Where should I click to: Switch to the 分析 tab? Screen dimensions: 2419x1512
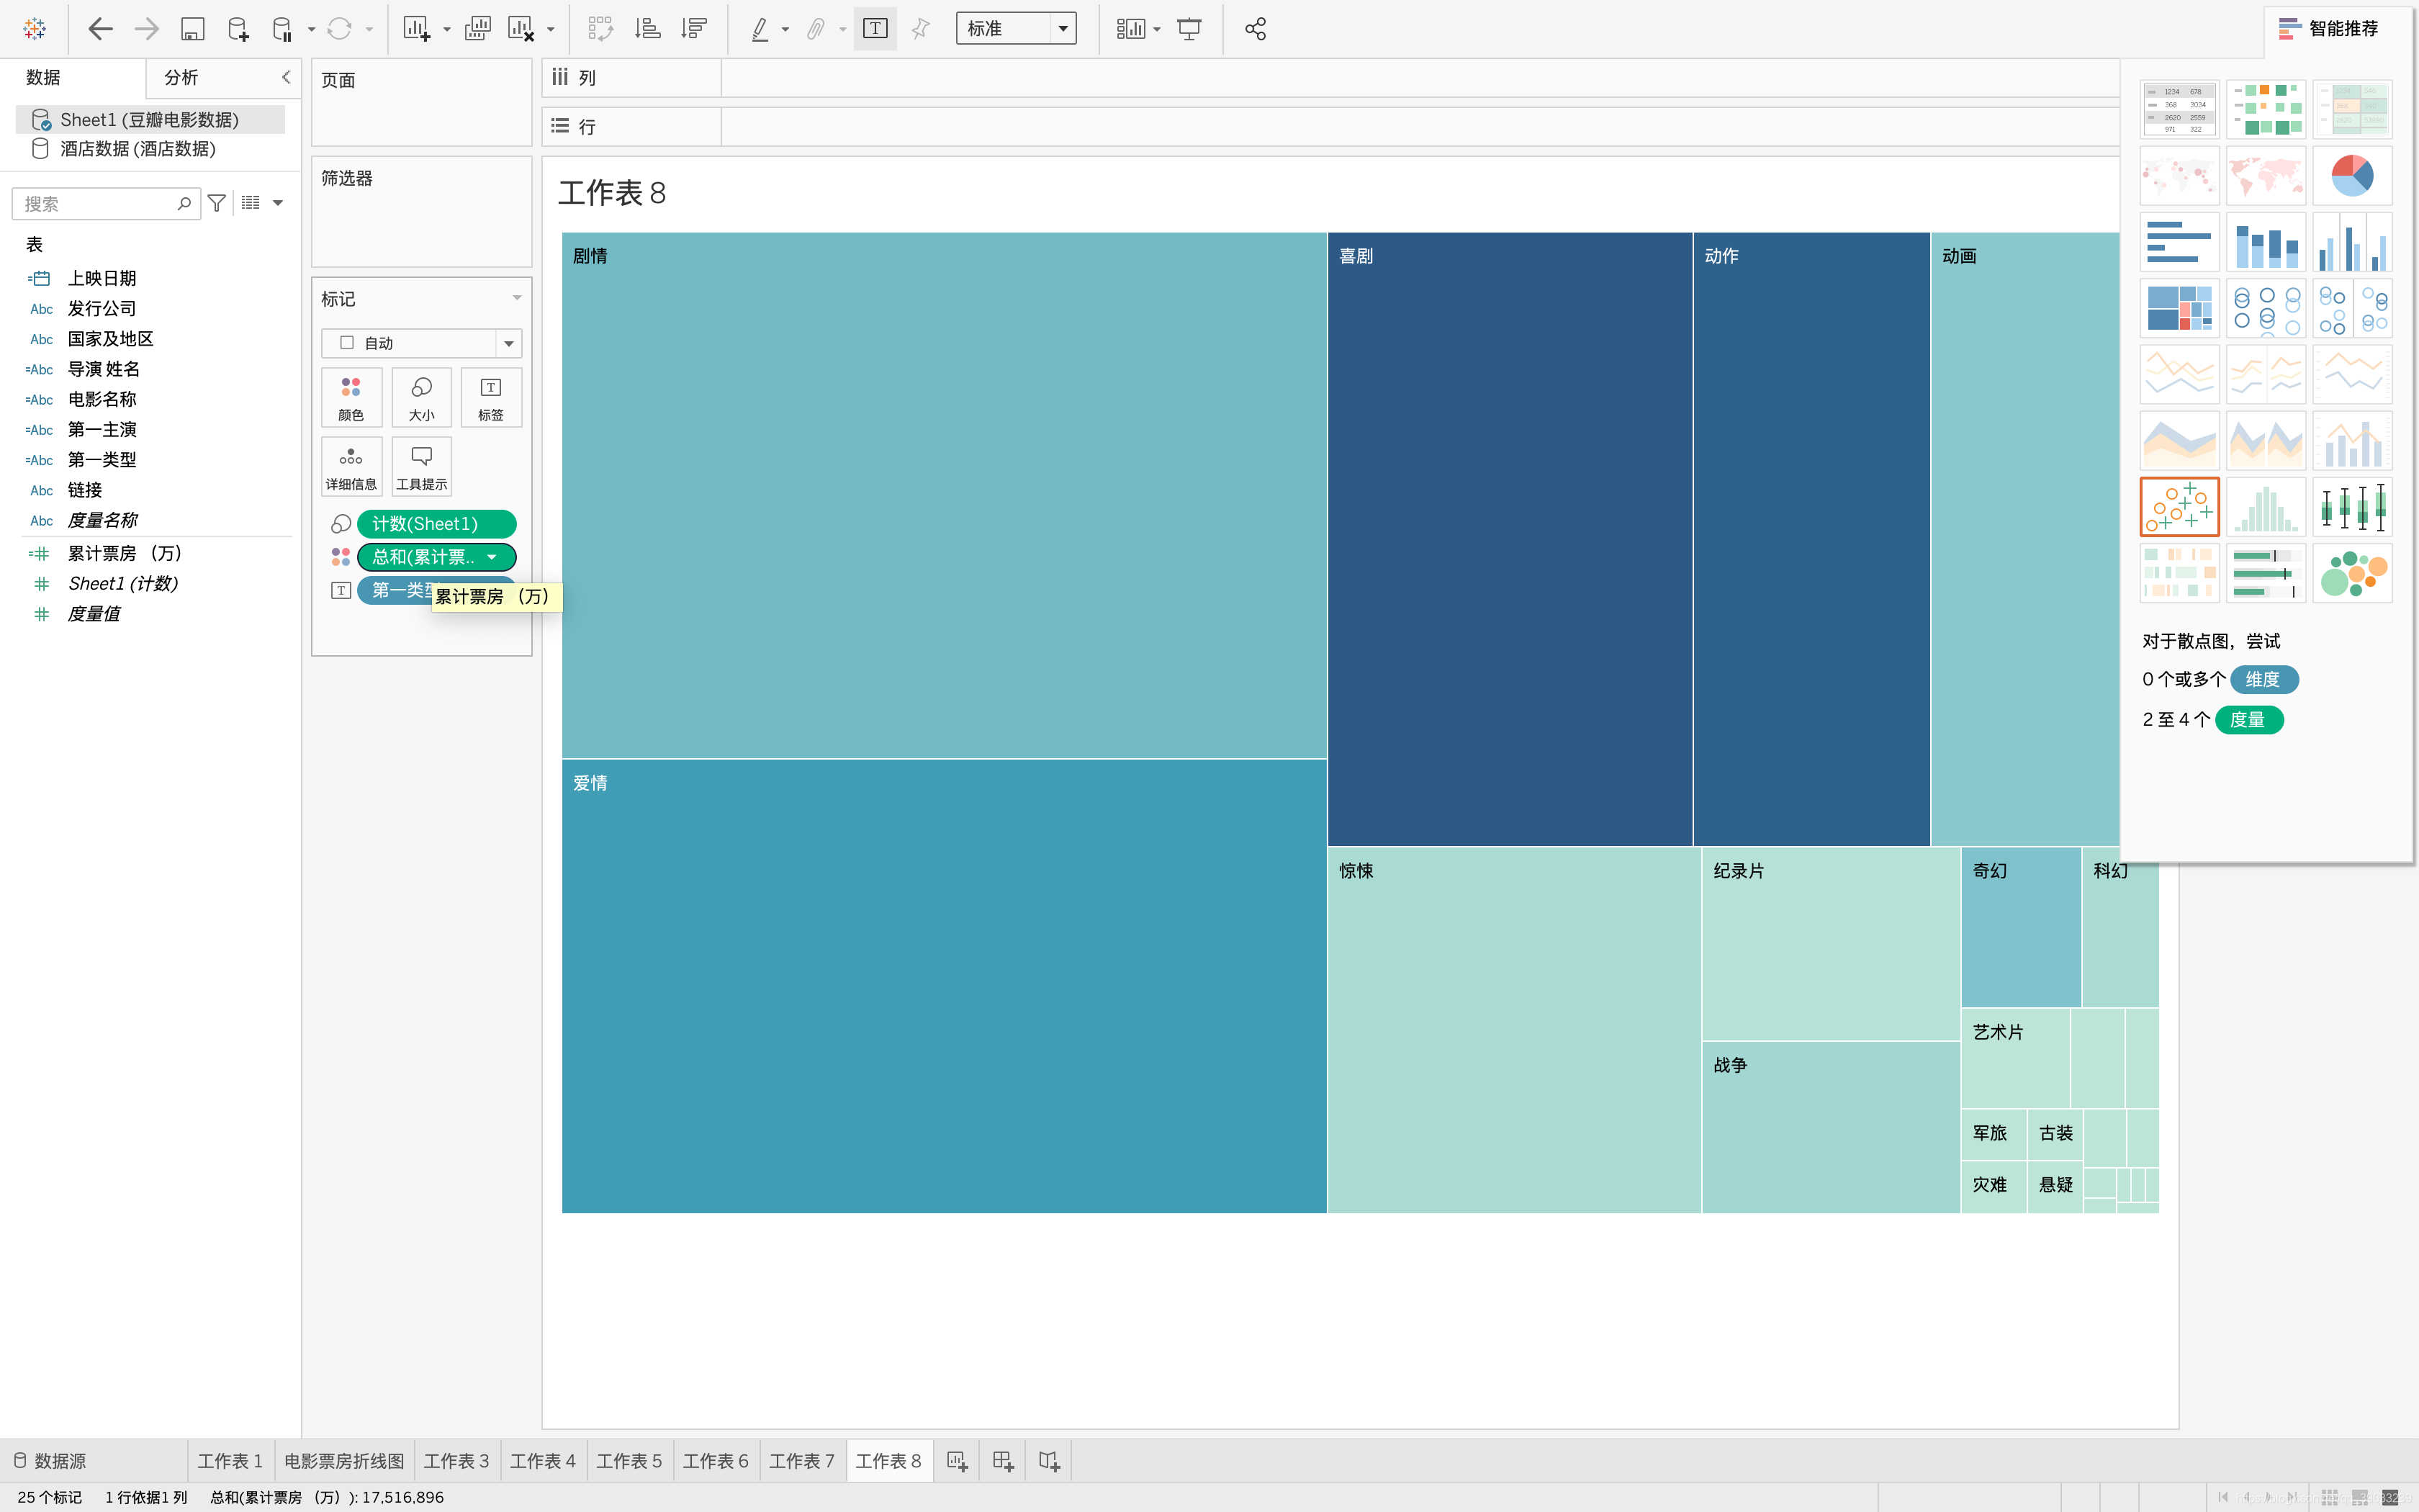tap(181, 77)
